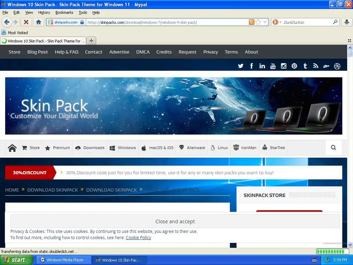The height and width of the screenshot is (265, 353).
Task: Open the Most Visited bookmarks folder
Action: click(x=15, y=33)
